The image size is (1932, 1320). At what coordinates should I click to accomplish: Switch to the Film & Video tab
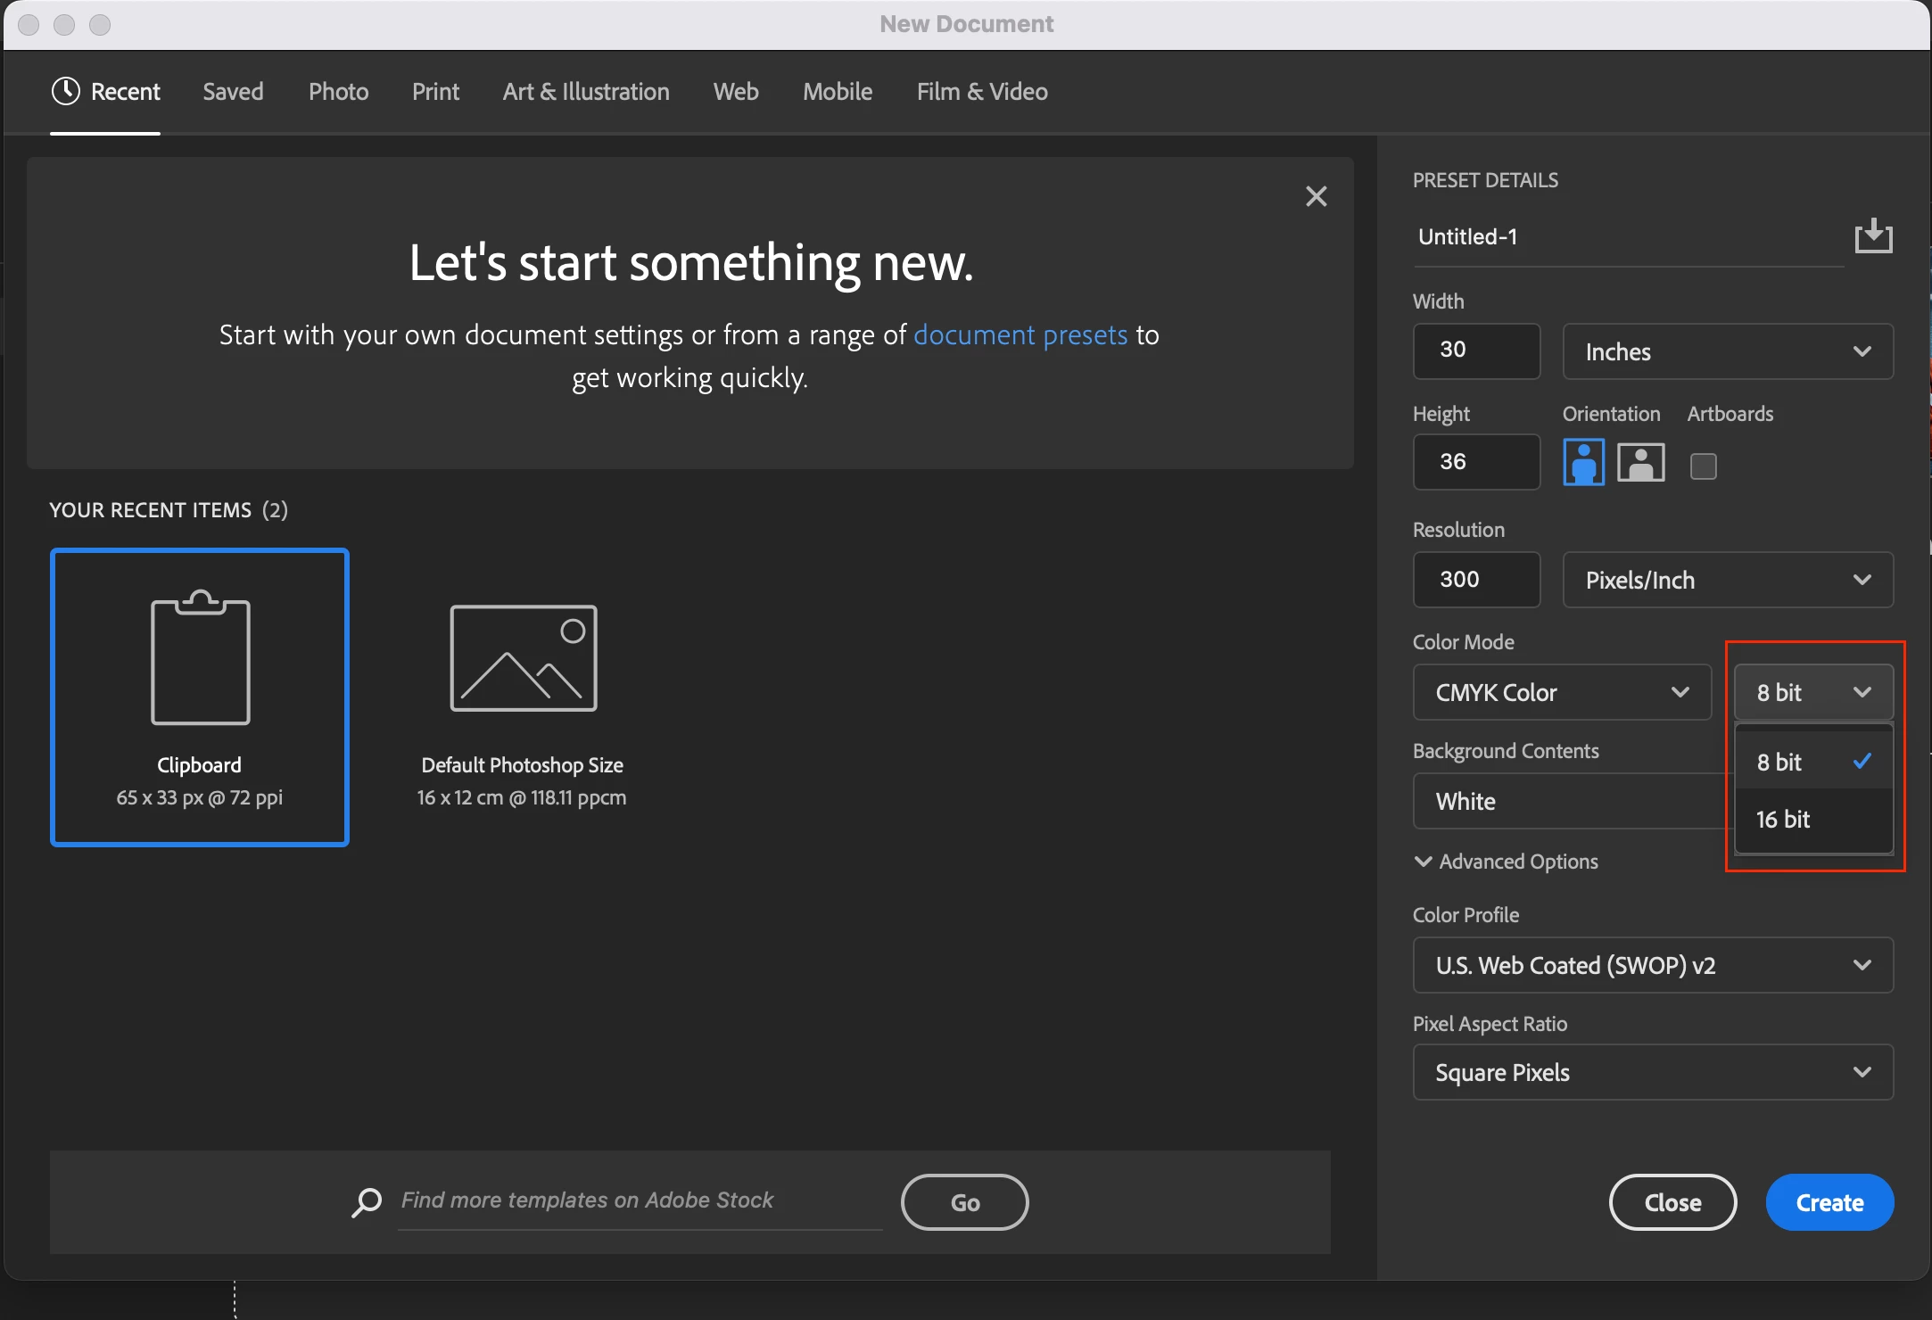coord(981,92)
